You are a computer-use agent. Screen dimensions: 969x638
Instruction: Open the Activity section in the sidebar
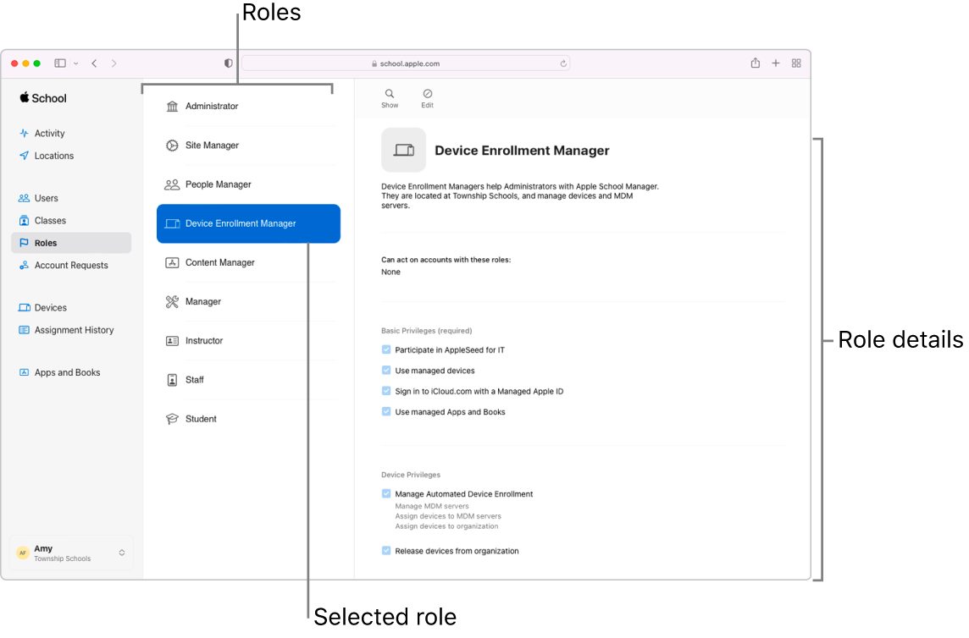click(51, 133)
